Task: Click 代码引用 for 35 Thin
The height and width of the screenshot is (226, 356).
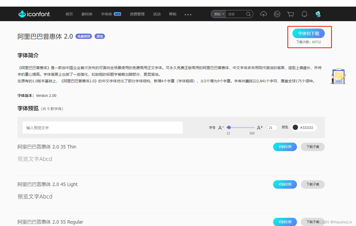Action: click(x=285, y=147)
